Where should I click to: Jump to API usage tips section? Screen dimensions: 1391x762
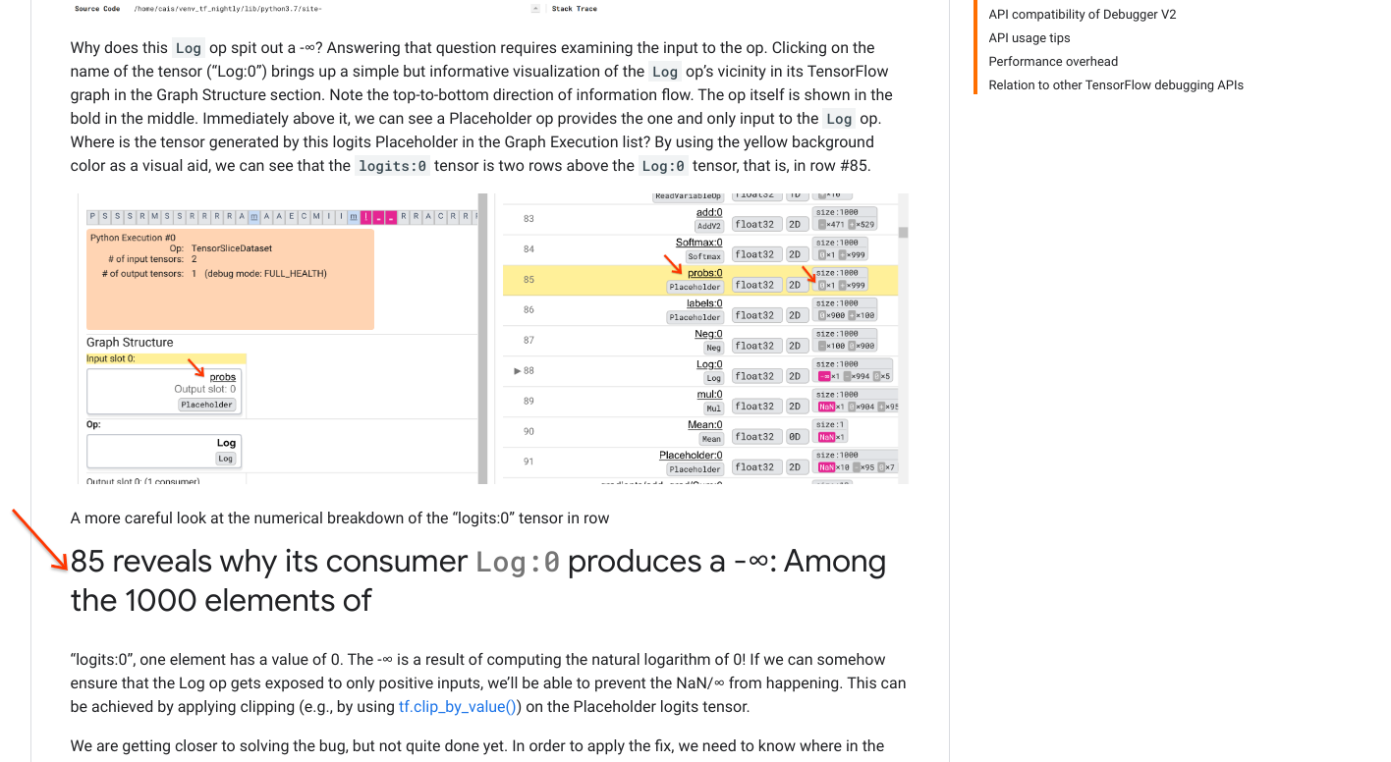pyautogui.click(x=1029, y=38)
